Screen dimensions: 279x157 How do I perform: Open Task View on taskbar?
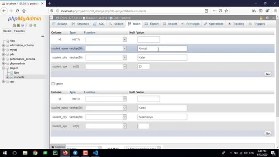15,153
